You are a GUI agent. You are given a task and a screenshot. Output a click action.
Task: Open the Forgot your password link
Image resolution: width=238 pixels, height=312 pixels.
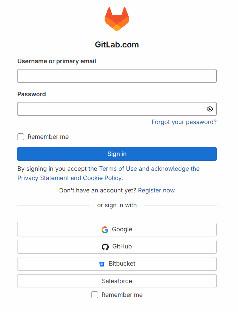click(x=184, y=122)
